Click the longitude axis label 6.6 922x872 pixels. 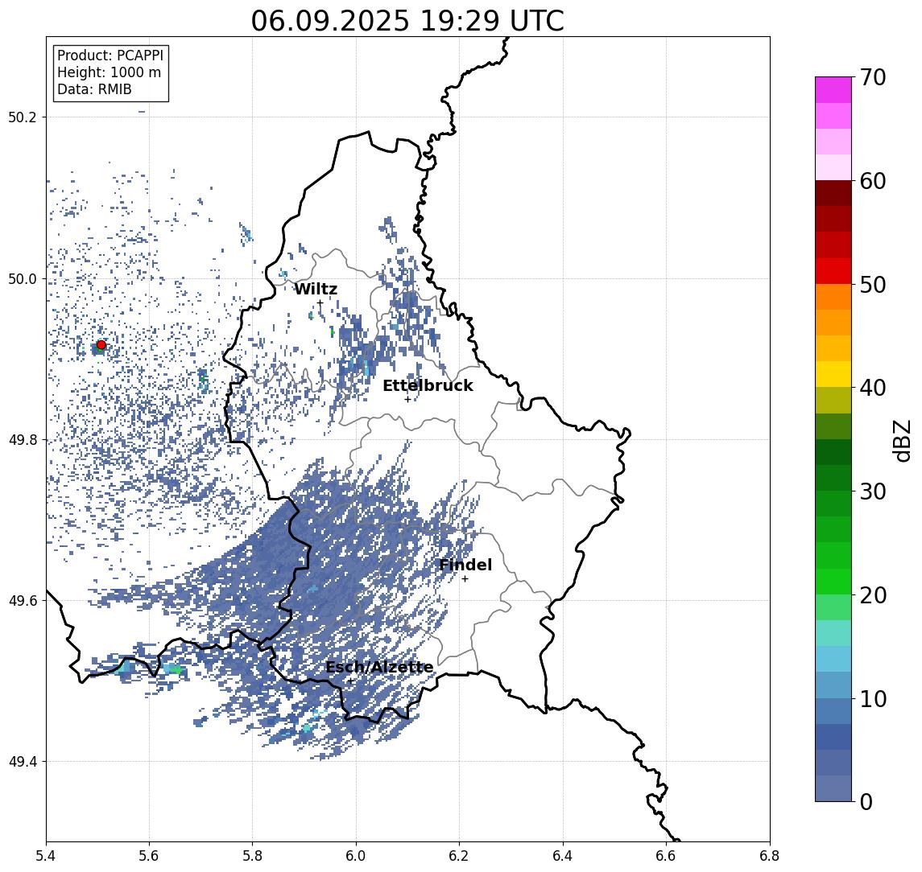point(666,856)
